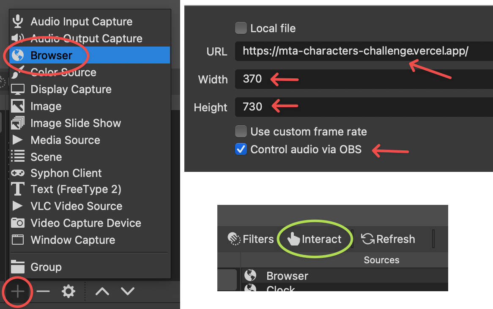Choose Audio Output Capture from menu
The width and height of the screenshot is (493, 309).
(90, 39)
